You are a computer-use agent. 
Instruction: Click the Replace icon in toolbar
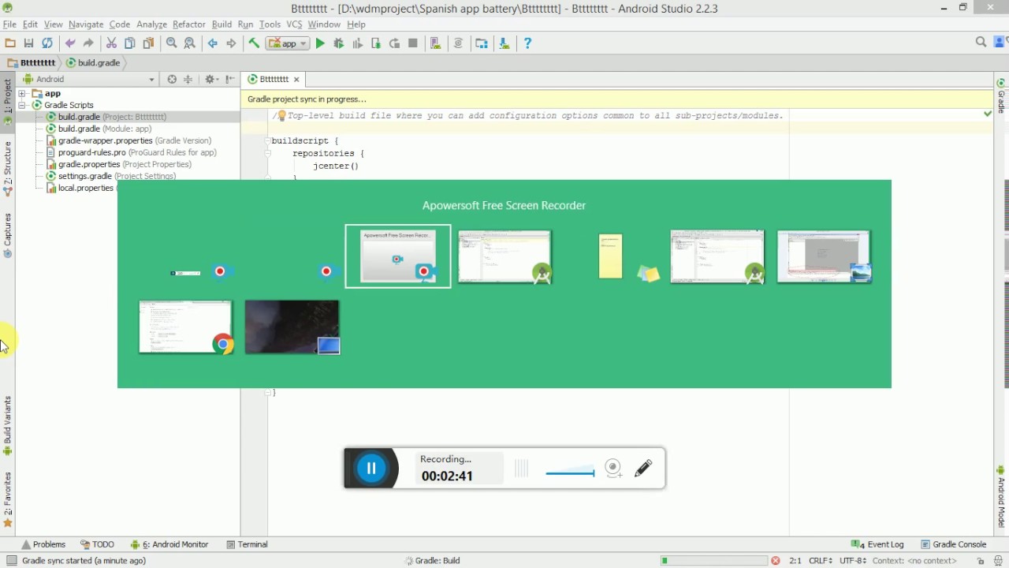click(x=190, y=43)
